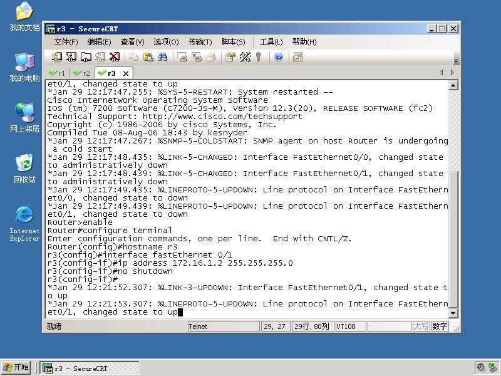The height and width of the screenshot is (376, 501).
Task: Open the 帮助(H) menu
Action: pyautogui.click(x=304, y=42)
